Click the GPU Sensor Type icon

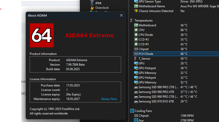(136, 2)
